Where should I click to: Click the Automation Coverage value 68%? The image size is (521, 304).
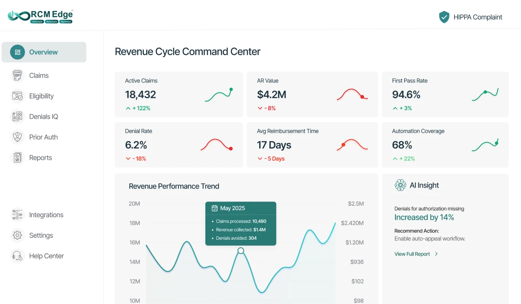[x=402, y=145]
